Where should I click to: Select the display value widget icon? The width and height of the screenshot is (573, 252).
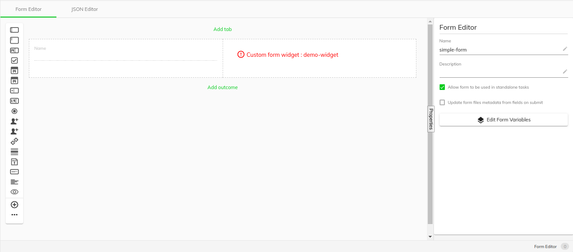(x=14, y=172)
